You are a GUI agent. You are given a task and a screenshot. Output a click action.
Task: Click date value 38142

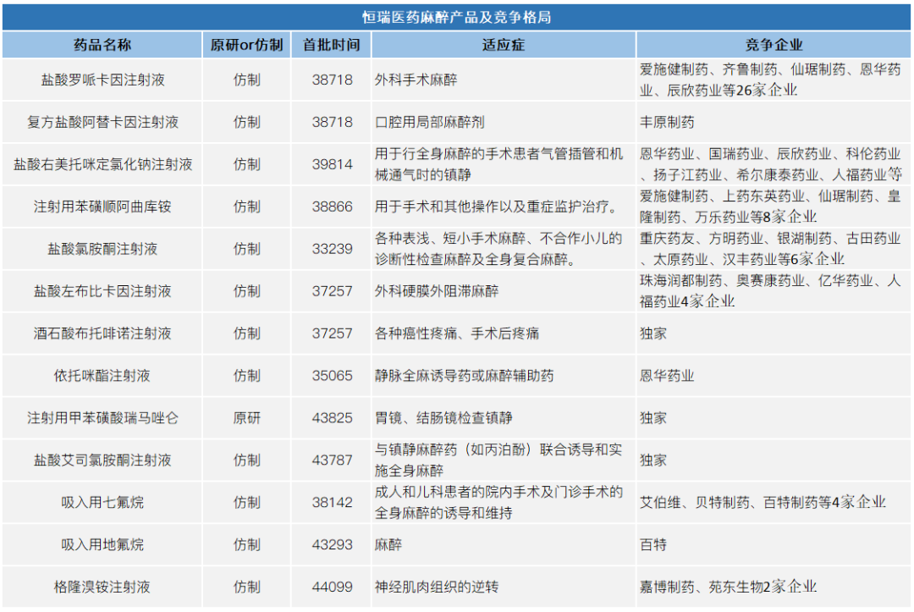[x=333, y=503]
